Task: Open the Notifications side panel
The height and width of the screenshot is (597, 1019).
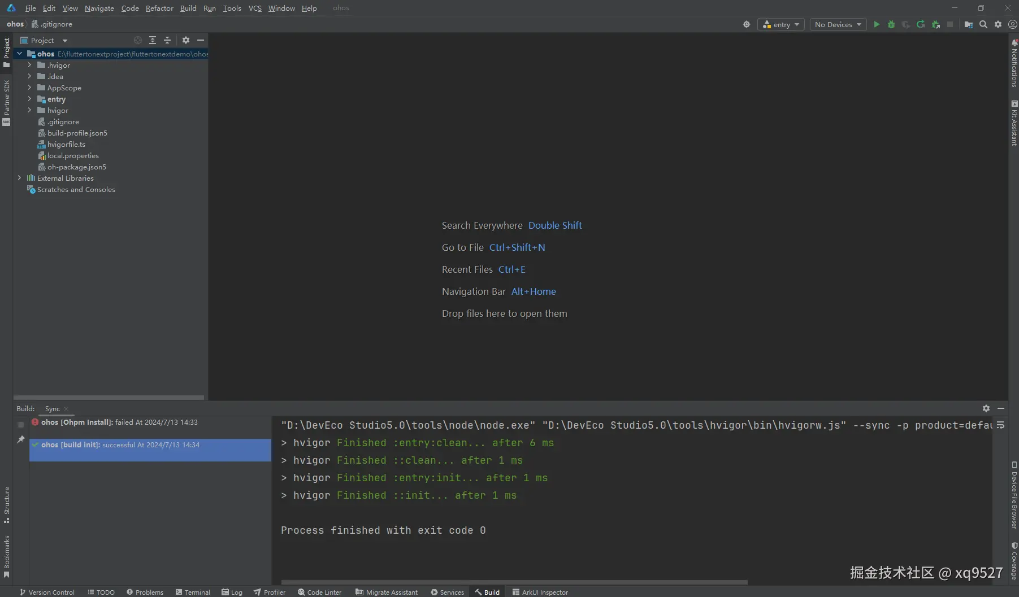Action: click(x=1014, y=63)
